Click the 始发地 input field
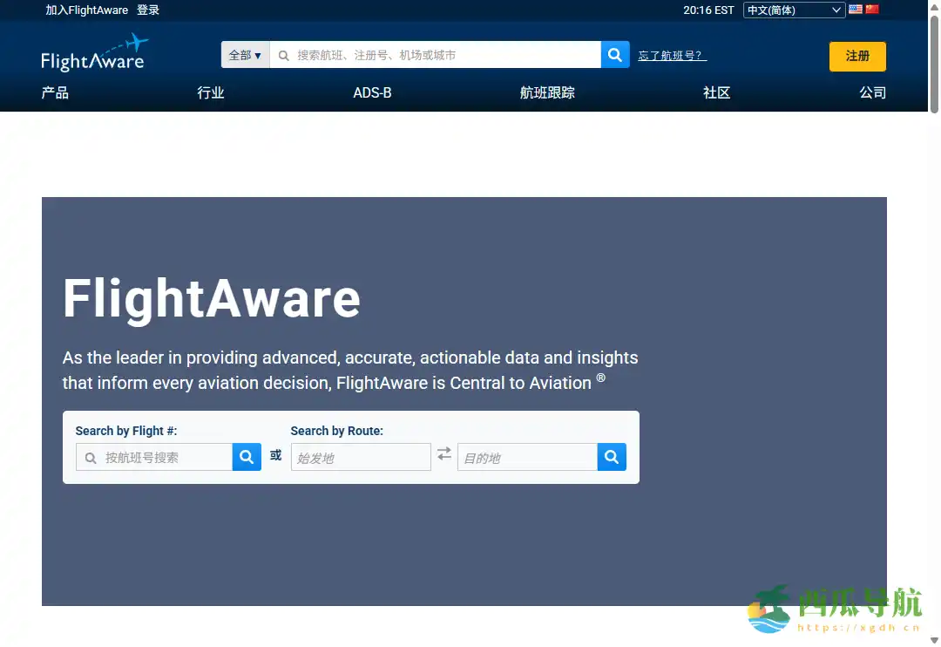Viewport: 941px width, 647px height. [x=360, y=456]
